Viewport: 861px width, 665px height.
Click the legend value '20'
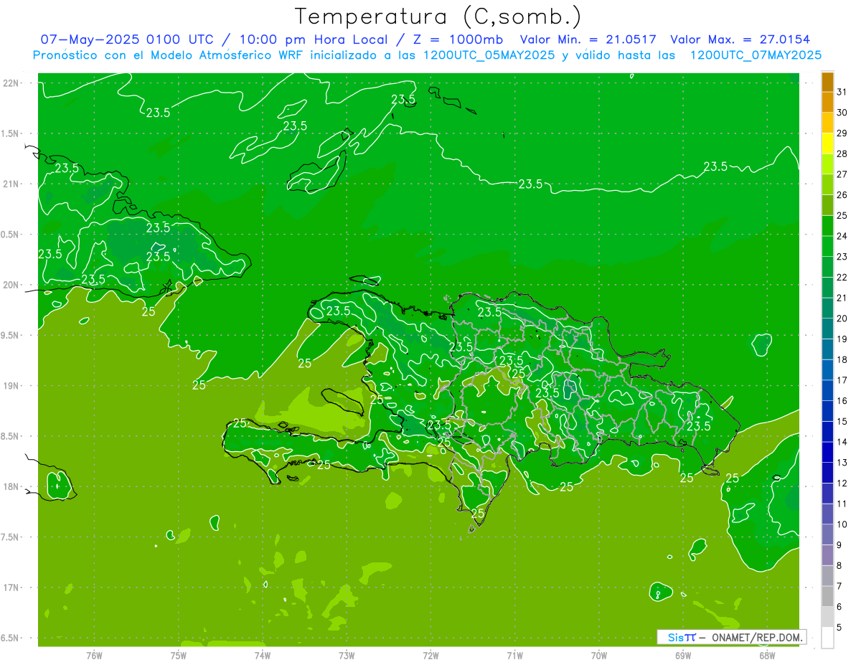[x=842, y=319]
